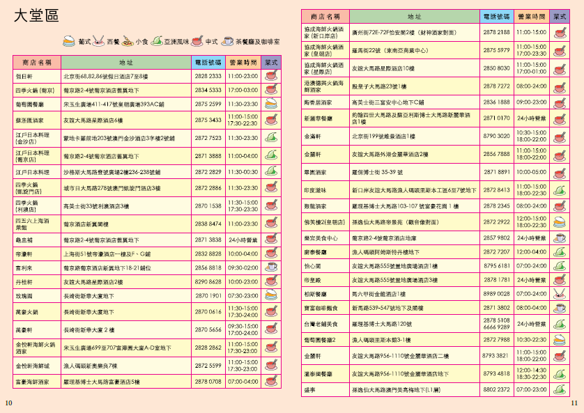Click the Asian leaf icon in 8795 6181 row
Screen dimensions: 584x413
[560, 265]
